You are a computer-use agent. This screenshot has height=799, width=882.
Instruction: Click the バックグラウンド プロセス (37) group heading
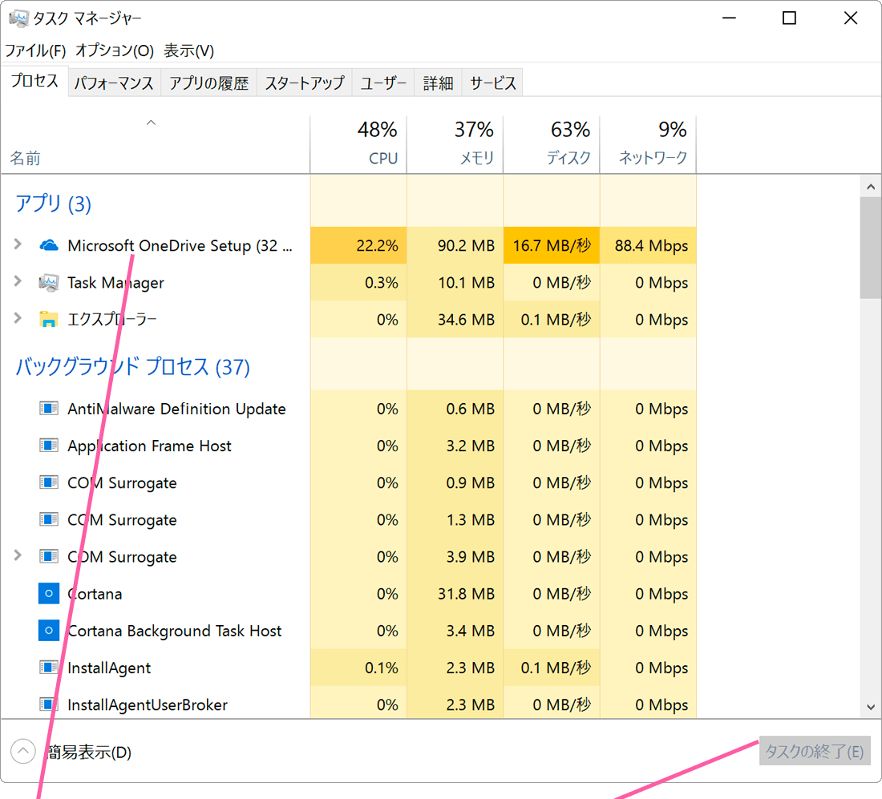point(133,366)
